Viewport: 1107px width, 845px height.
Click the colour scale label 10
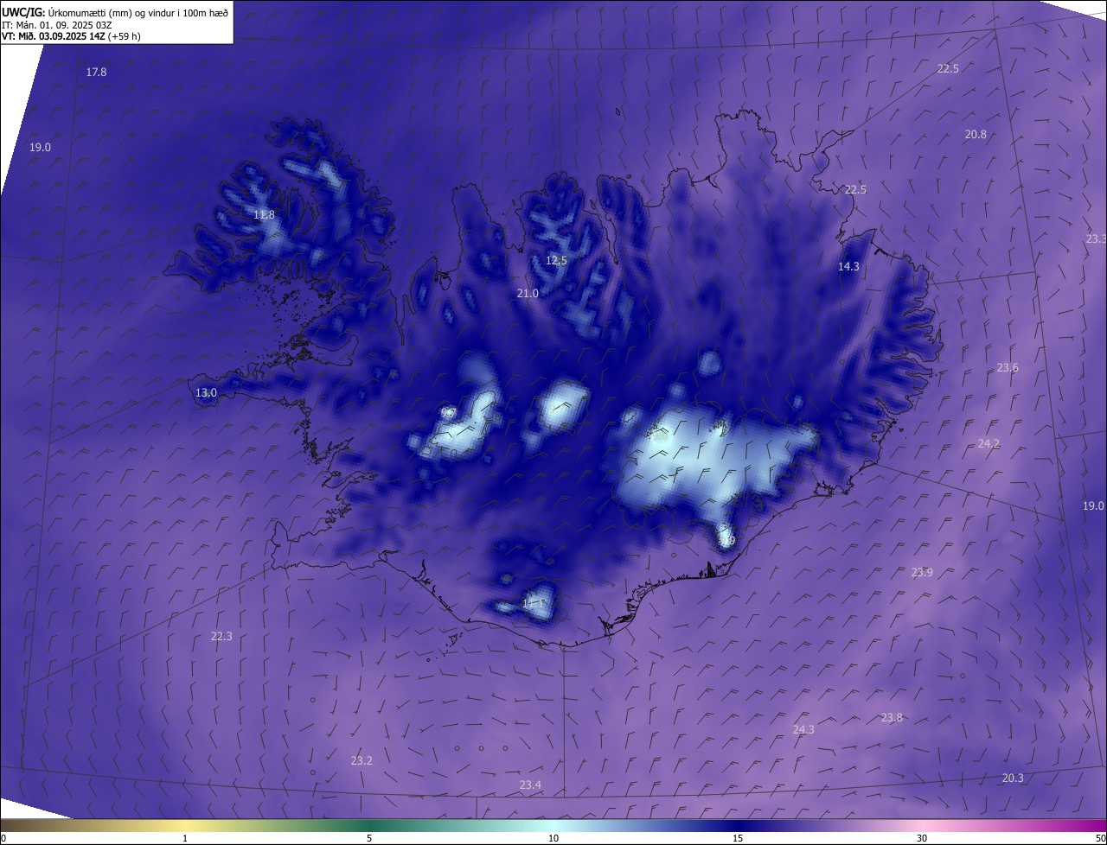pos(553,839)
